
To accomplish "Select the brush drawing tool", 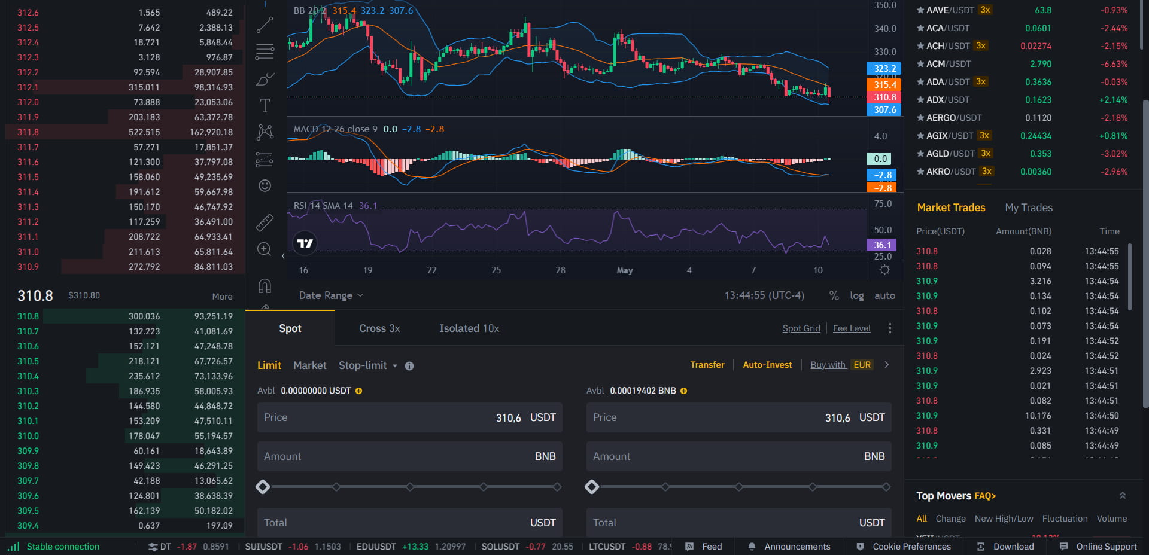I will pyautogui.click(x=265, y=79).
